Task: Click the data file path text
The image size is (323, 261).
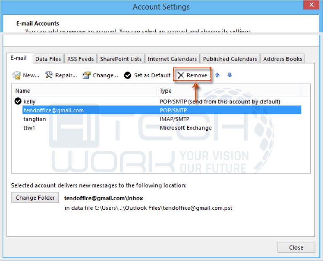Action: pos(148,208)
